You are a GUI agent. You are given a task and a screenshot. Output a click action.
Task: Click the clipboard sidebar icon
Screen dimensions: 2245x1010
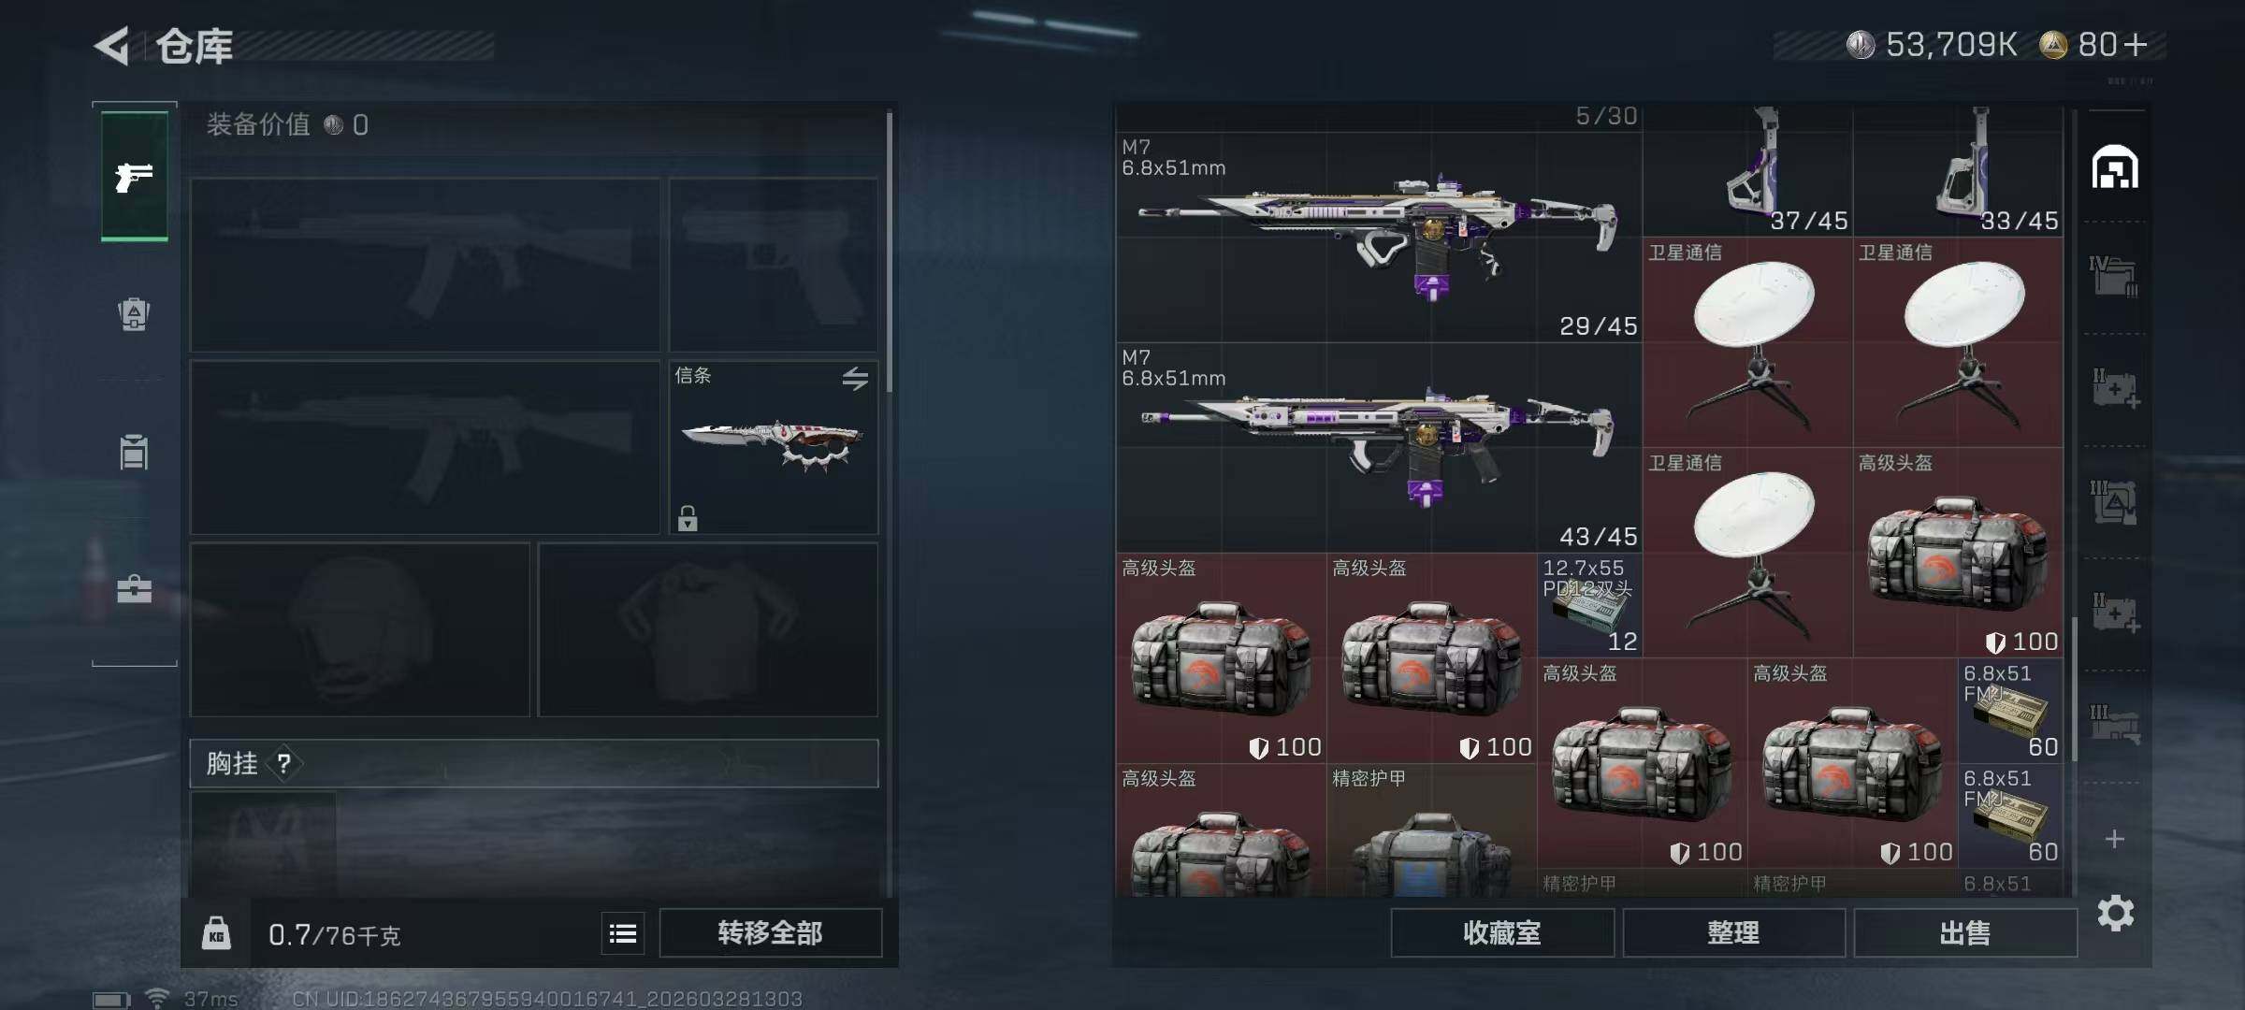[x=134, y=452]
